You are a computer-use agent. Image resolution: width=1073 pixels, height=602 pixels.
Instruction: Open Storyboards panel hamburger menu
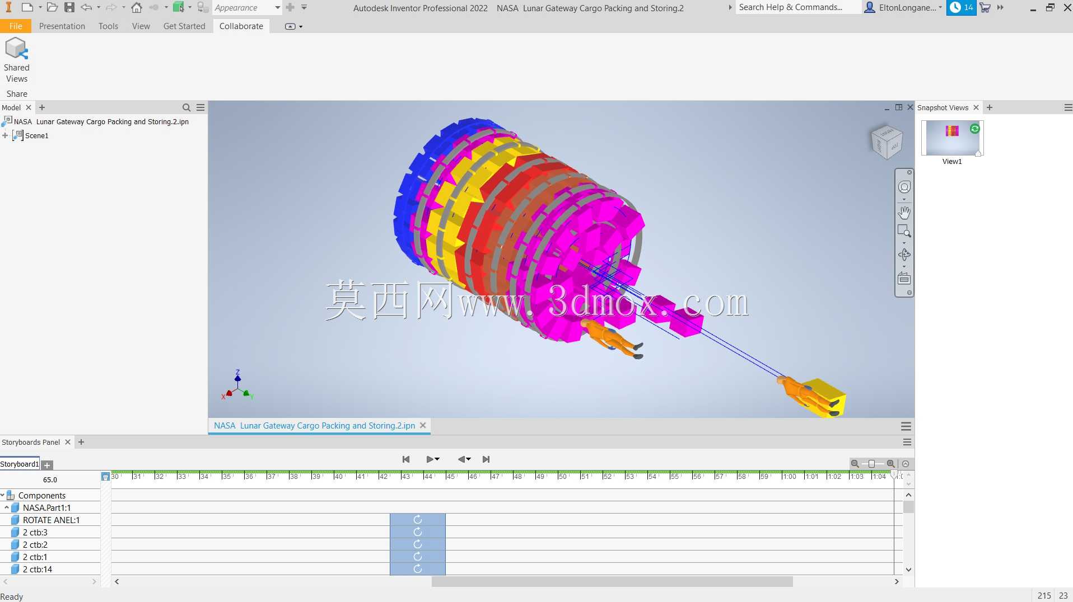(907, 442)
